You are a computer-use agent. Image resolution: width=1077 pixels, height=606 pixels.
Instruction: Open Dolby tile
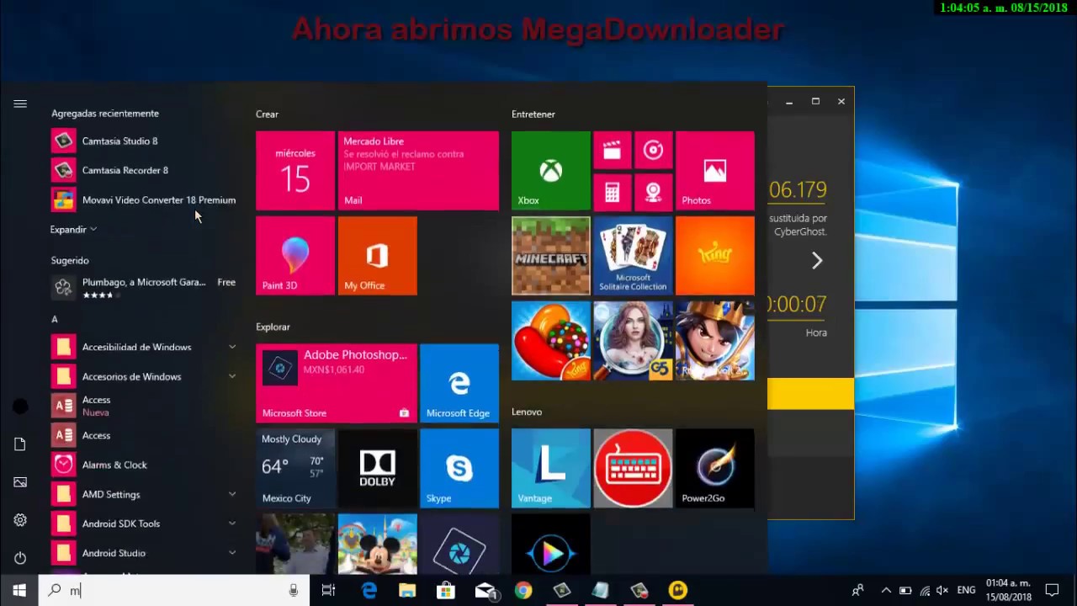377,469
